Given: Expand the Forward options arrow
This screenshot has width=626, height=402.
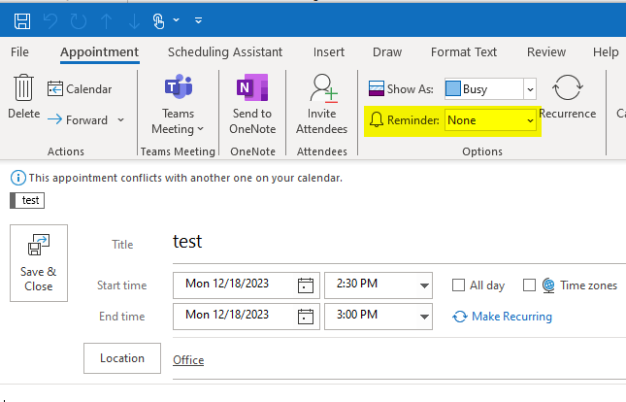Looking at the screenshot, I should [121, 119].
